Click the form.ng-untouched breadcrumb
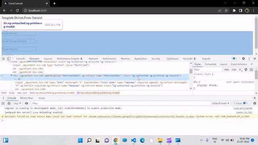The image size is (258, 145). [52, 93]
